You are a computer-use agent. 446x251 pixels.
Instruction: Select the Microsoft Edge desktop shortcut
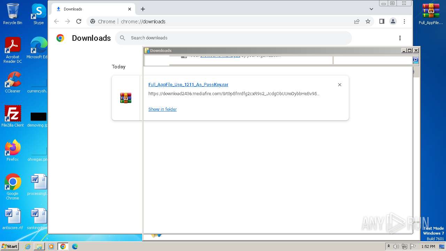(38, 48)
